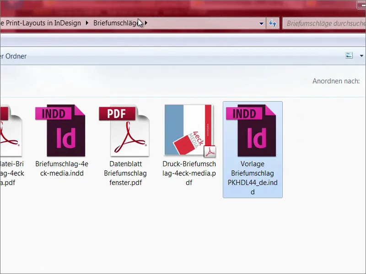Click the Neuer Ordner toolbar button
366x274 pixels.
[13, 56]
